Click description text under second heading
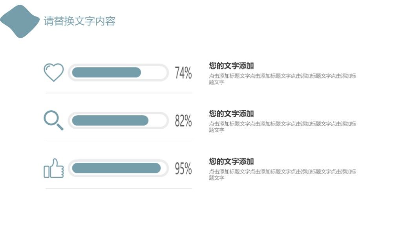The width and height of the screenshot is (402, 226). [x=283, y=127]
